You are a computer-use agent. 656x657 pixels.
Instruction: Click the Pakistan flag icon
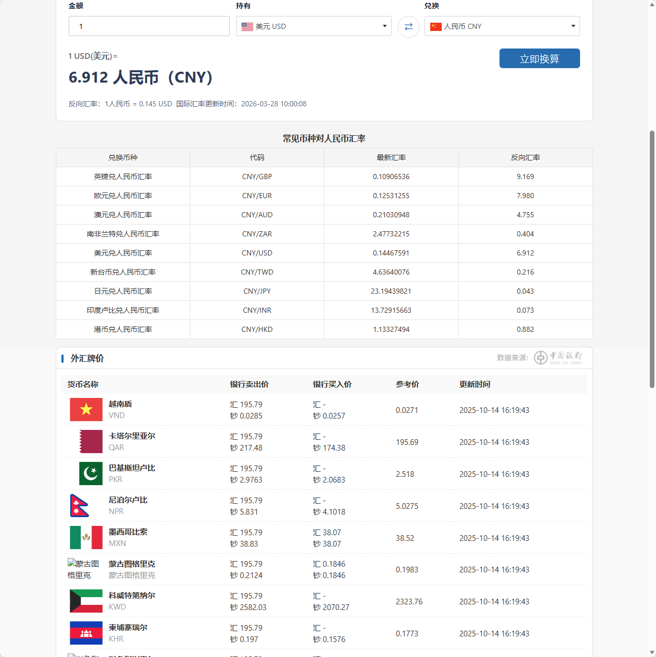tap(91, 474)
